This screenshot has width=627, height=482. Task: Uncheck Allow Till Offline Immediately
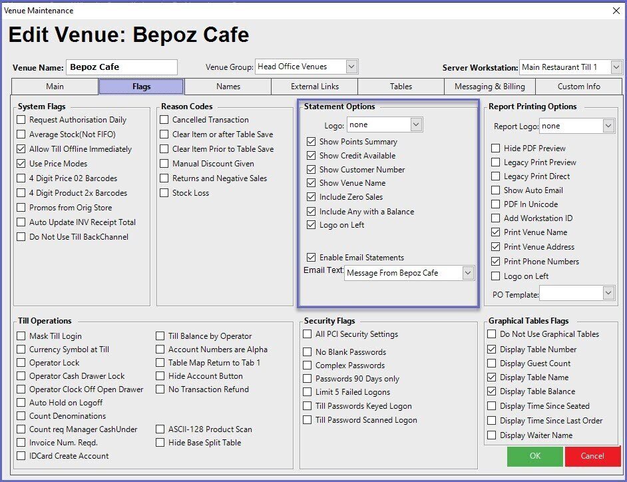[21, 149]
